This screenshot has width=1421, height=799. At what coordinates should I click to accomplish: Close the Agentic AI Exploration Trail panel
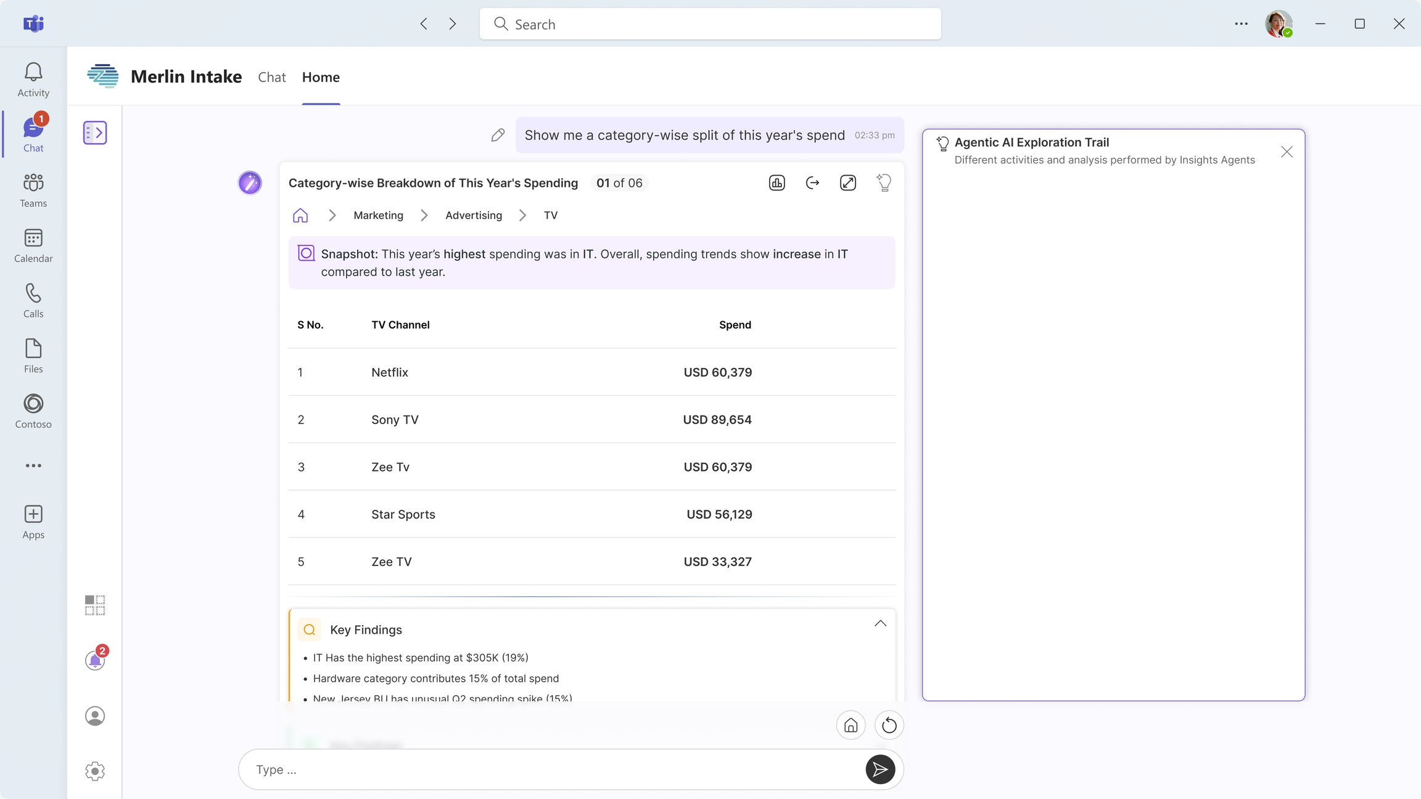coord(1287,152)
